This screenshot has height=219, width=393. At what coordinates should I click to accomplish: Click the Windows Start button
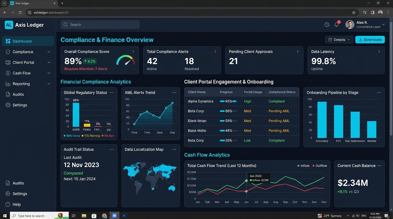pyautogui.click(x=5, y=216)
